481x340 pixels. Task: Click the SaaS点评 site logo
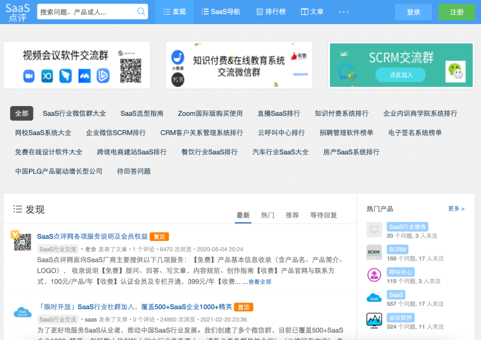17,12
